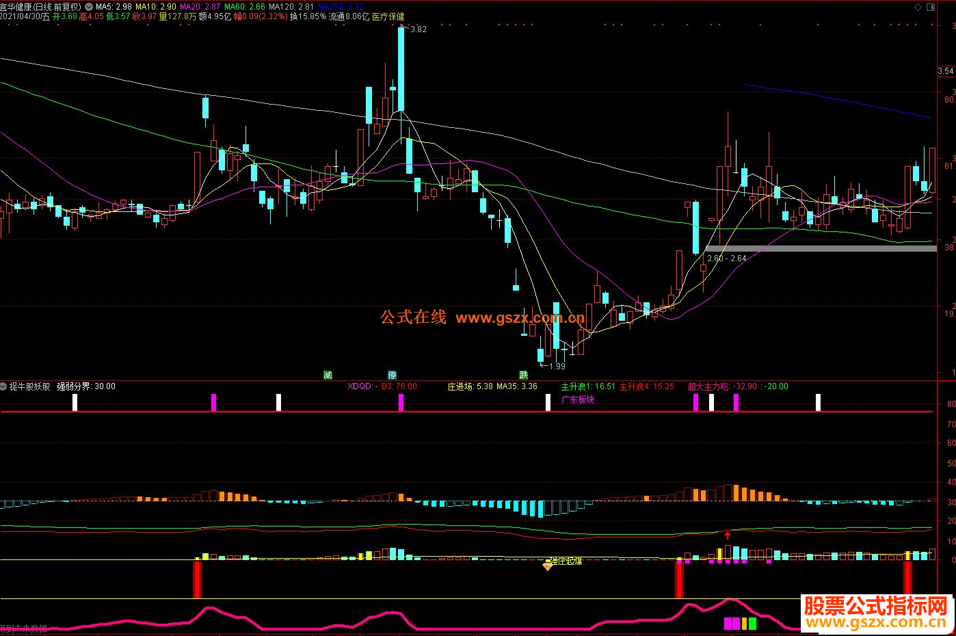
Task: Click the 3.54 price axis box
Action: pyautogui.click(x=946, y=71)
